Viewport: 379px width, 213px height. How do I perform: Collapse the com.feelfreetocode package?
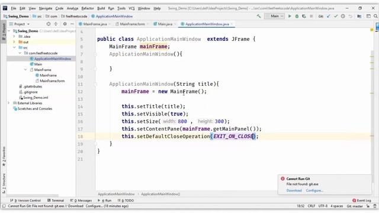tap(20, 53)
